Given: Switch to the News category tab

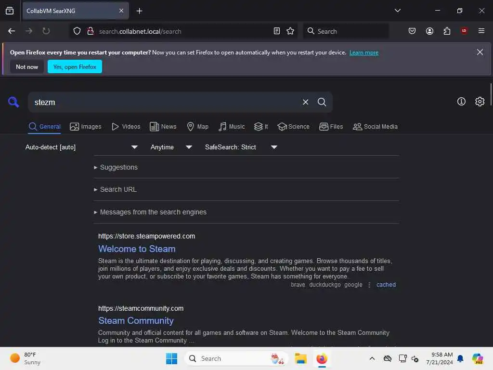Looking at the screenshot, I should pos(163,127).
